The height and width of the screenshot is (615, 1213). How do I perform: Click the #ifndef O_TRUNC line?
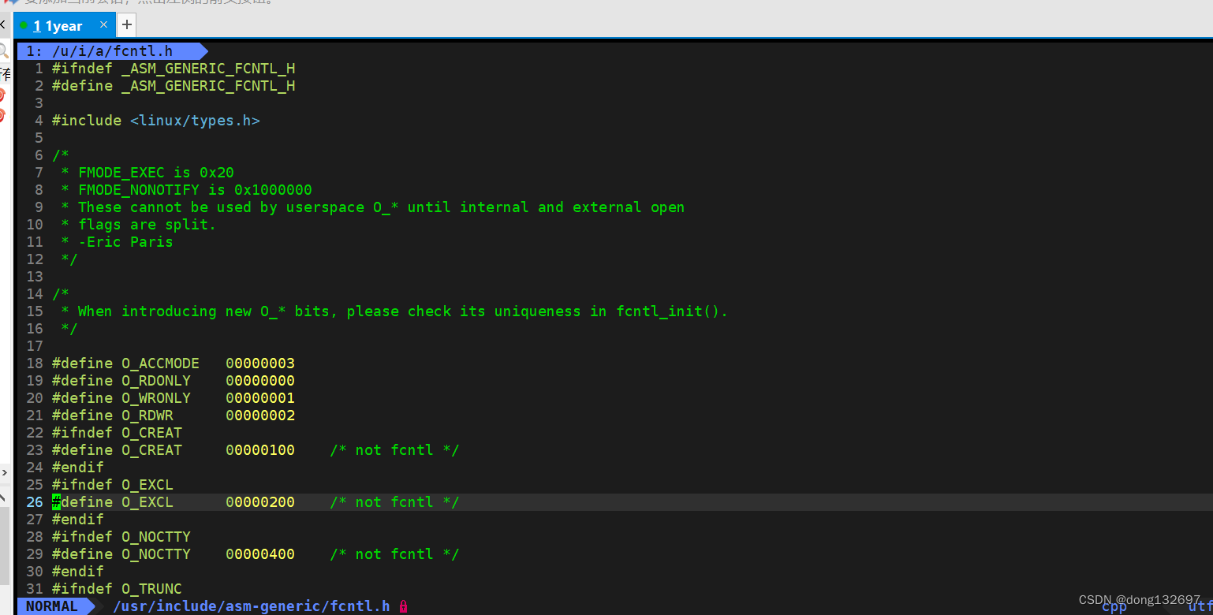tap(117, 589)
